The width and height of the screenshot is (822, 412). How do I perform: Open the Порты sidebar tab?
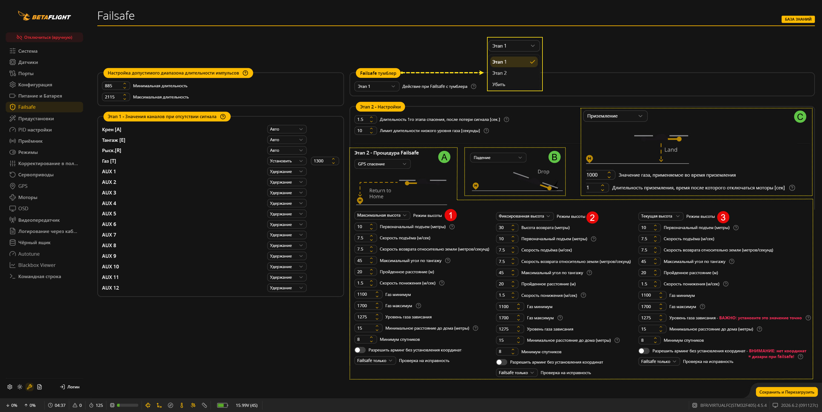point(44,73)
